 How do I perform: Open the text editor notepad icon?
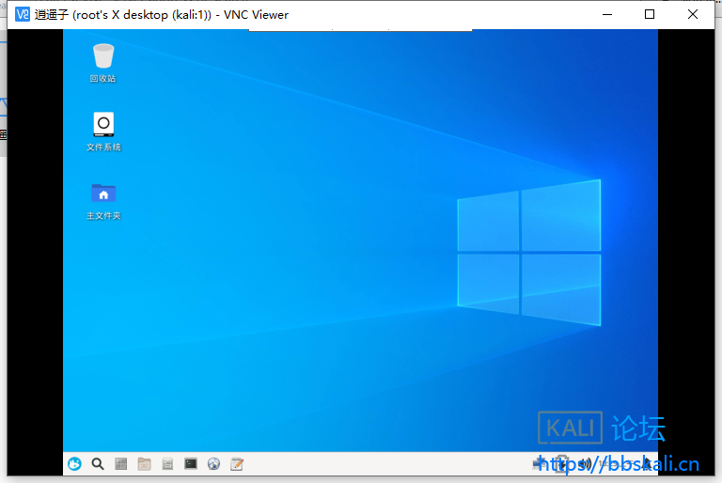[x=237, y=463]
